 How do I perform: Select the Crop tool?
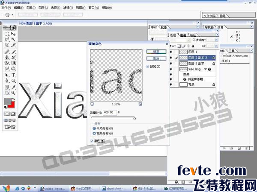point(7,45)
